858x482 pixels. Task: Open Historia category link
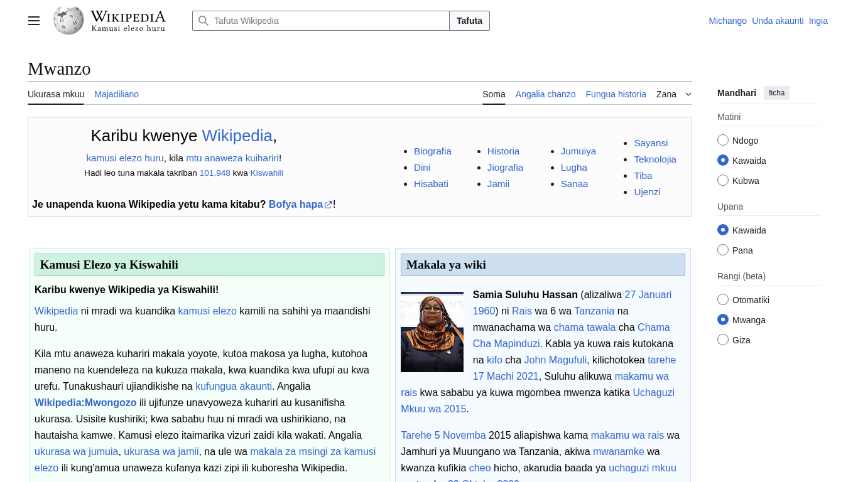coord(503,151)
